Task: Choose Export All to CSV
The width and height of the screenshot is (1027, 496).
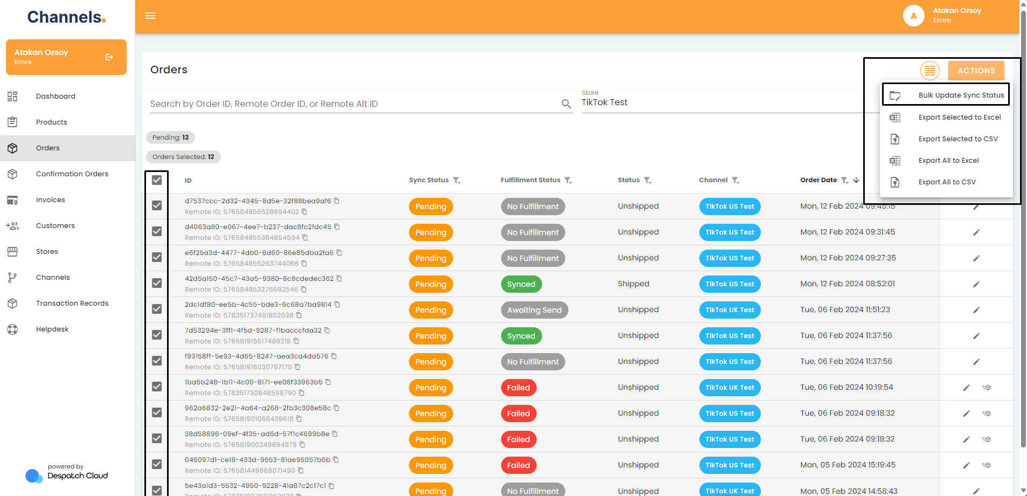Action: [946, 182]
